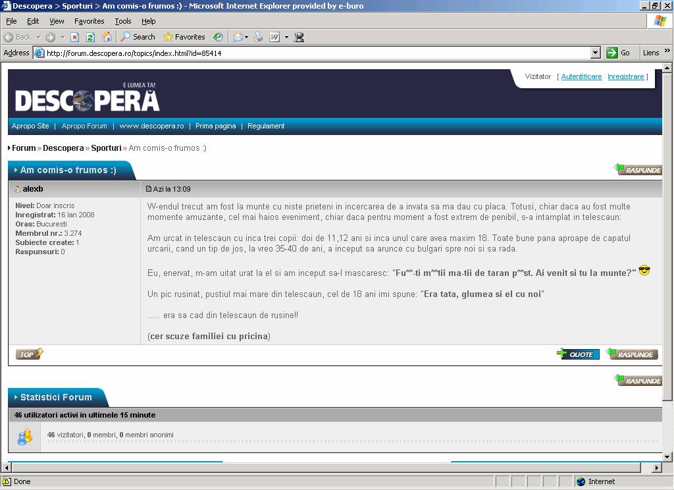Viewport: 674px width, 490px height.
Task: Click the Stop loading toolbar icon
Action: point(75,37)
